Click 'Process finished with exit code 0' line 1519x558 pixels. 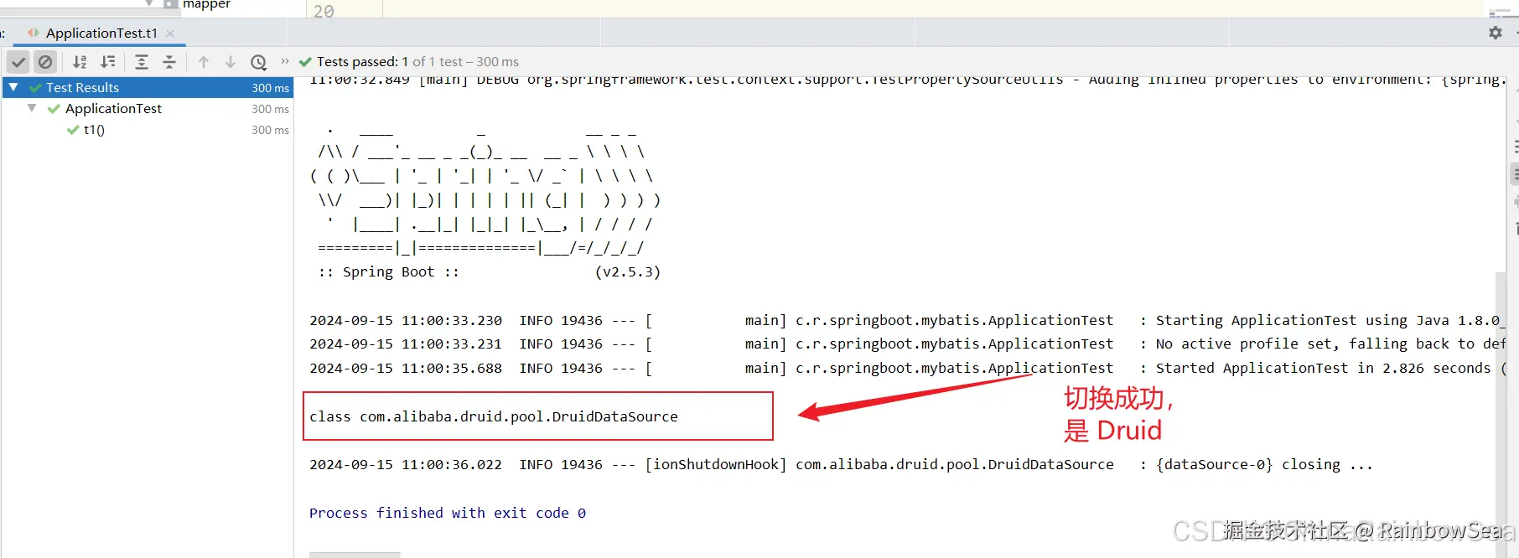point(448,513)
